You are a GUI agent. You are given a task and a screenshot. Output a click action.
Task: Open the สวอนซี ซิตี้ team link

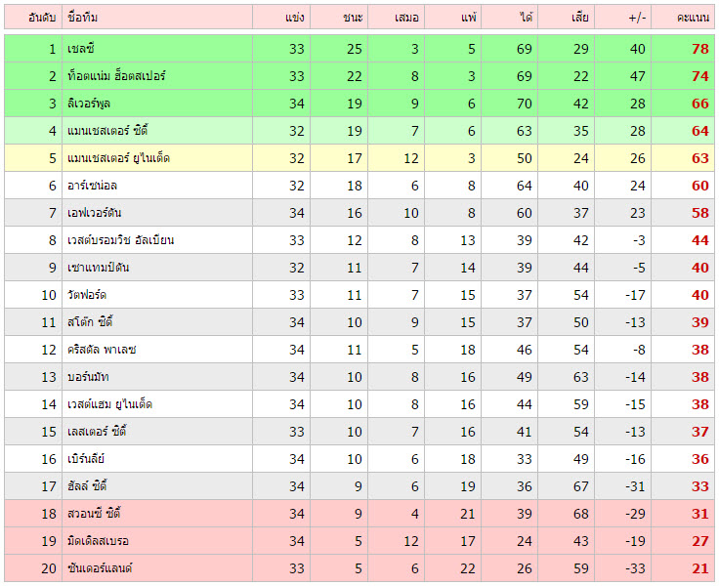coord(95,514)
